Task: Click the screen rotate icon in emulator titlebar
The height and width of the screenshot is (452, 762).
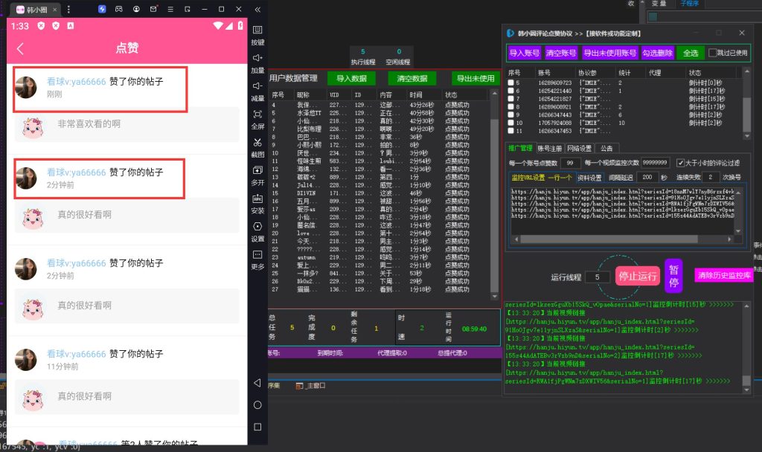Action: pos(188,9)
